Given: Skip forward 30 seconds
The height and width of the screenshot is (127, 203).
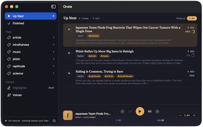Looking at the screenshot, I should coord(157,111).
